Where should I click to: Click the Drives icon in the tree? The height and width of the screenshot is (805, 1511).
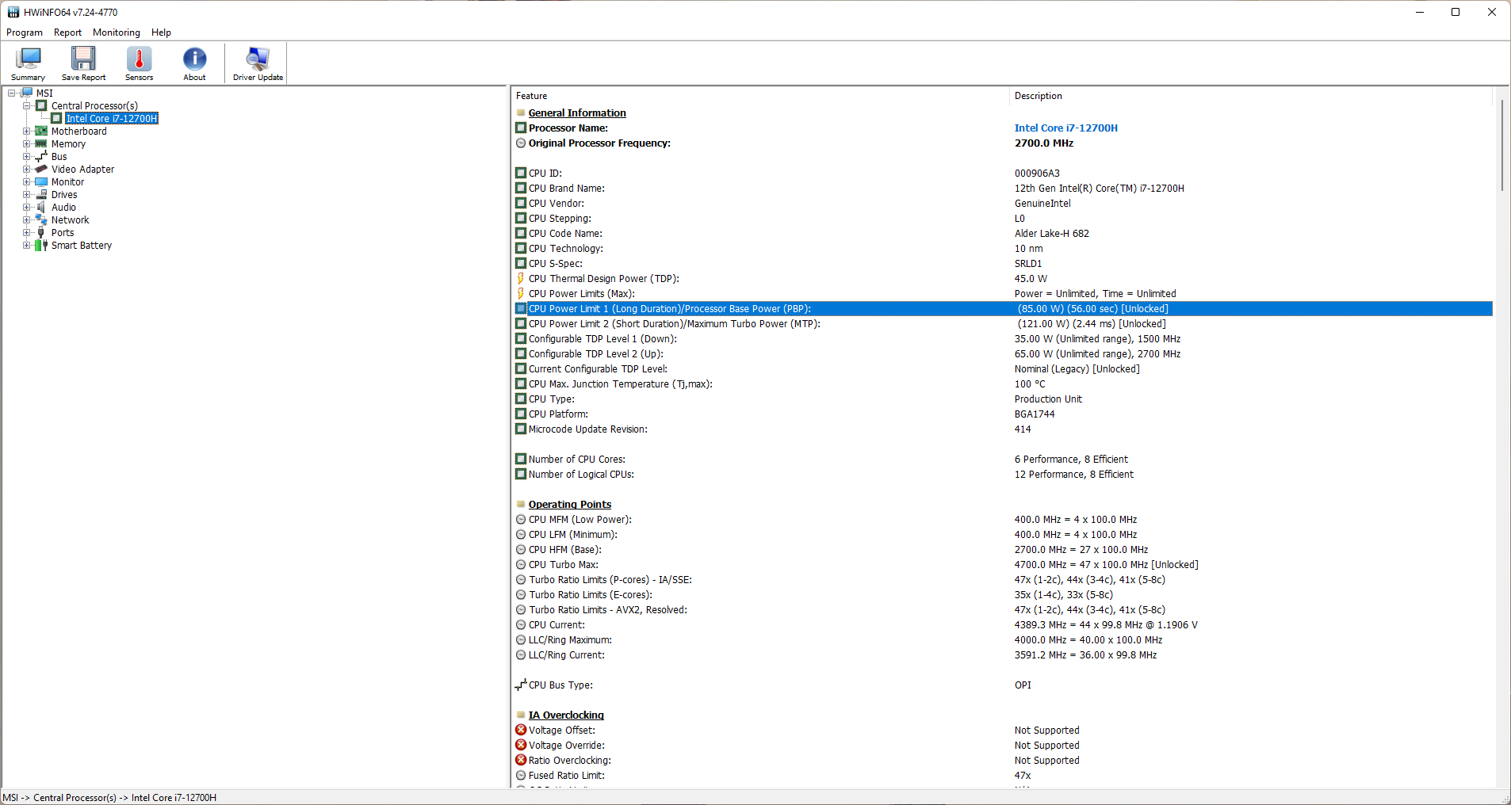(41, 195)
